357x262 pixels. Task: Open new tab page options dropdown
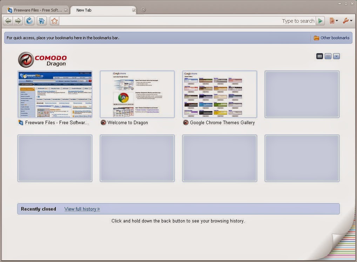point(336,56)
